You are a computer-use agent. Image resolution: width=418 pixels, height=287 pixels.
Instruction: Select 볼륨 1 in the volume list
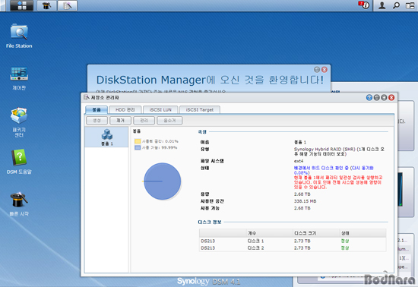pos(106,137)
